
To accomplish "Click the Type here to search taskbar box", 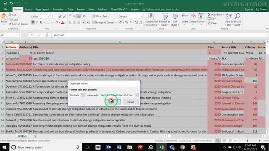I will tap(45, 147).
